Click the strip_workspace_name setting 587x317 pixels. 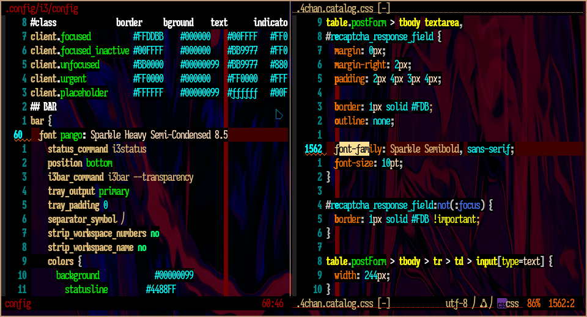point(97,247)
